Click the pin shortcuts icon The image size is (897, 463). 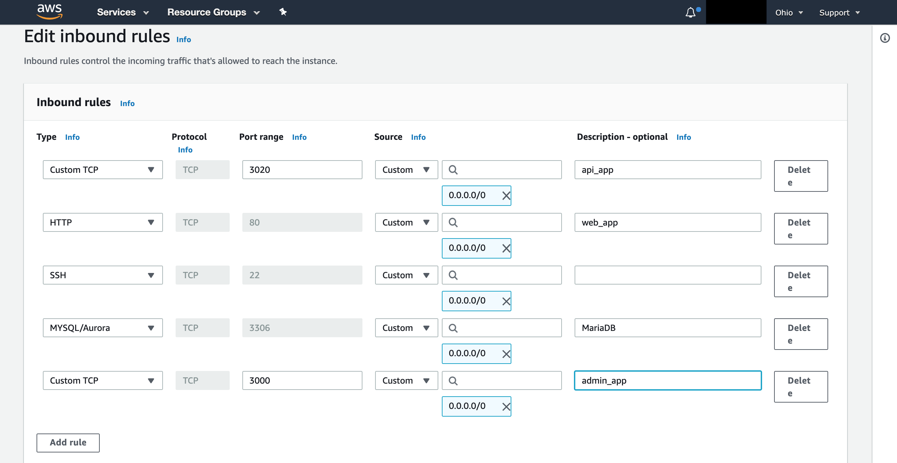[283, 12]
